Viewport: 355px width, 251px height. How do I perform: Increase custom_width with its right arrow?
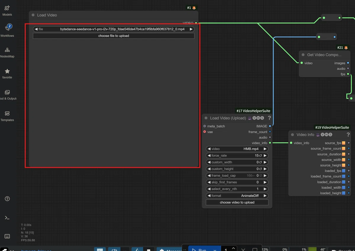tap(265, 162)
